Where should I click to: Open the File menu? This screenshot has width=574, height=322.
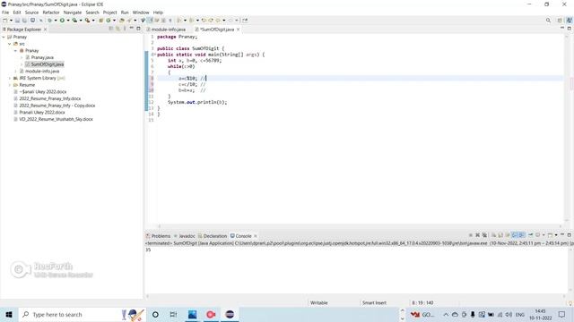[x=5, y=13]
